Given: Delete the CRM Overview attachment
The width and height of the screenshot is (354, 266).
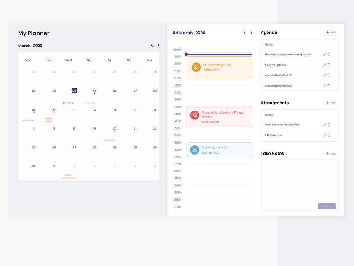Looking at the screenshot, I should [329, 135].
